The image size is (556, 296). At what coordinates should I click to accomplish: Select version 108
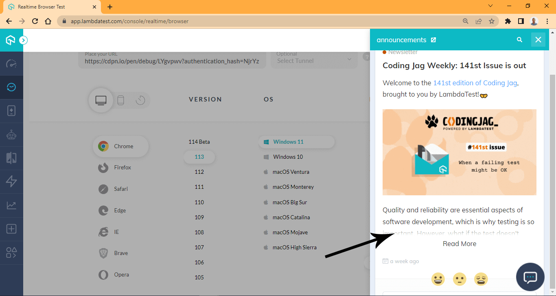point(199,232)
